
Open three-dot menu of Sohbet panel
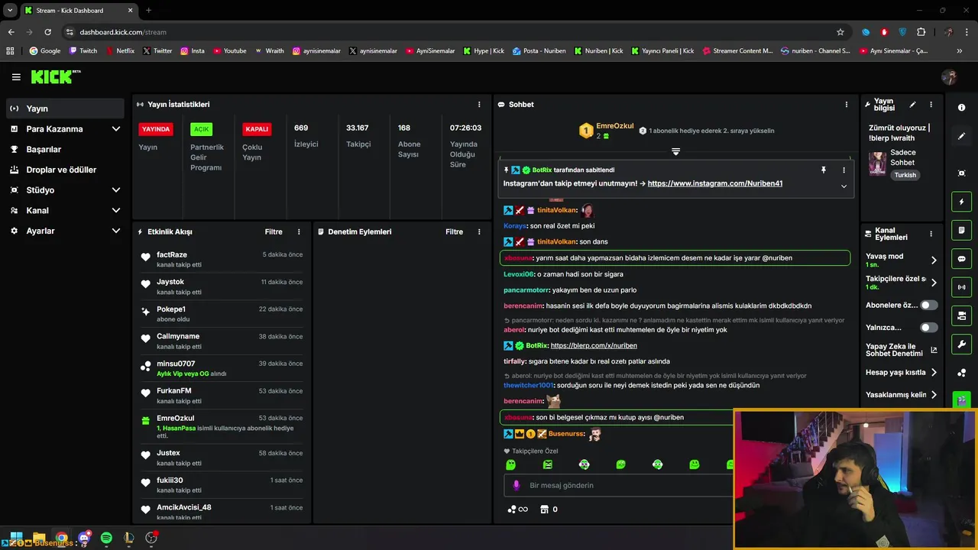click(846, 105)
